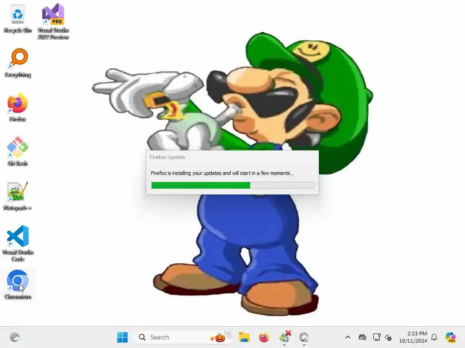Screen dimensions: 465x348
Task: Open the clock showing 2:23 PM
Action: click(x=413, y=337)
